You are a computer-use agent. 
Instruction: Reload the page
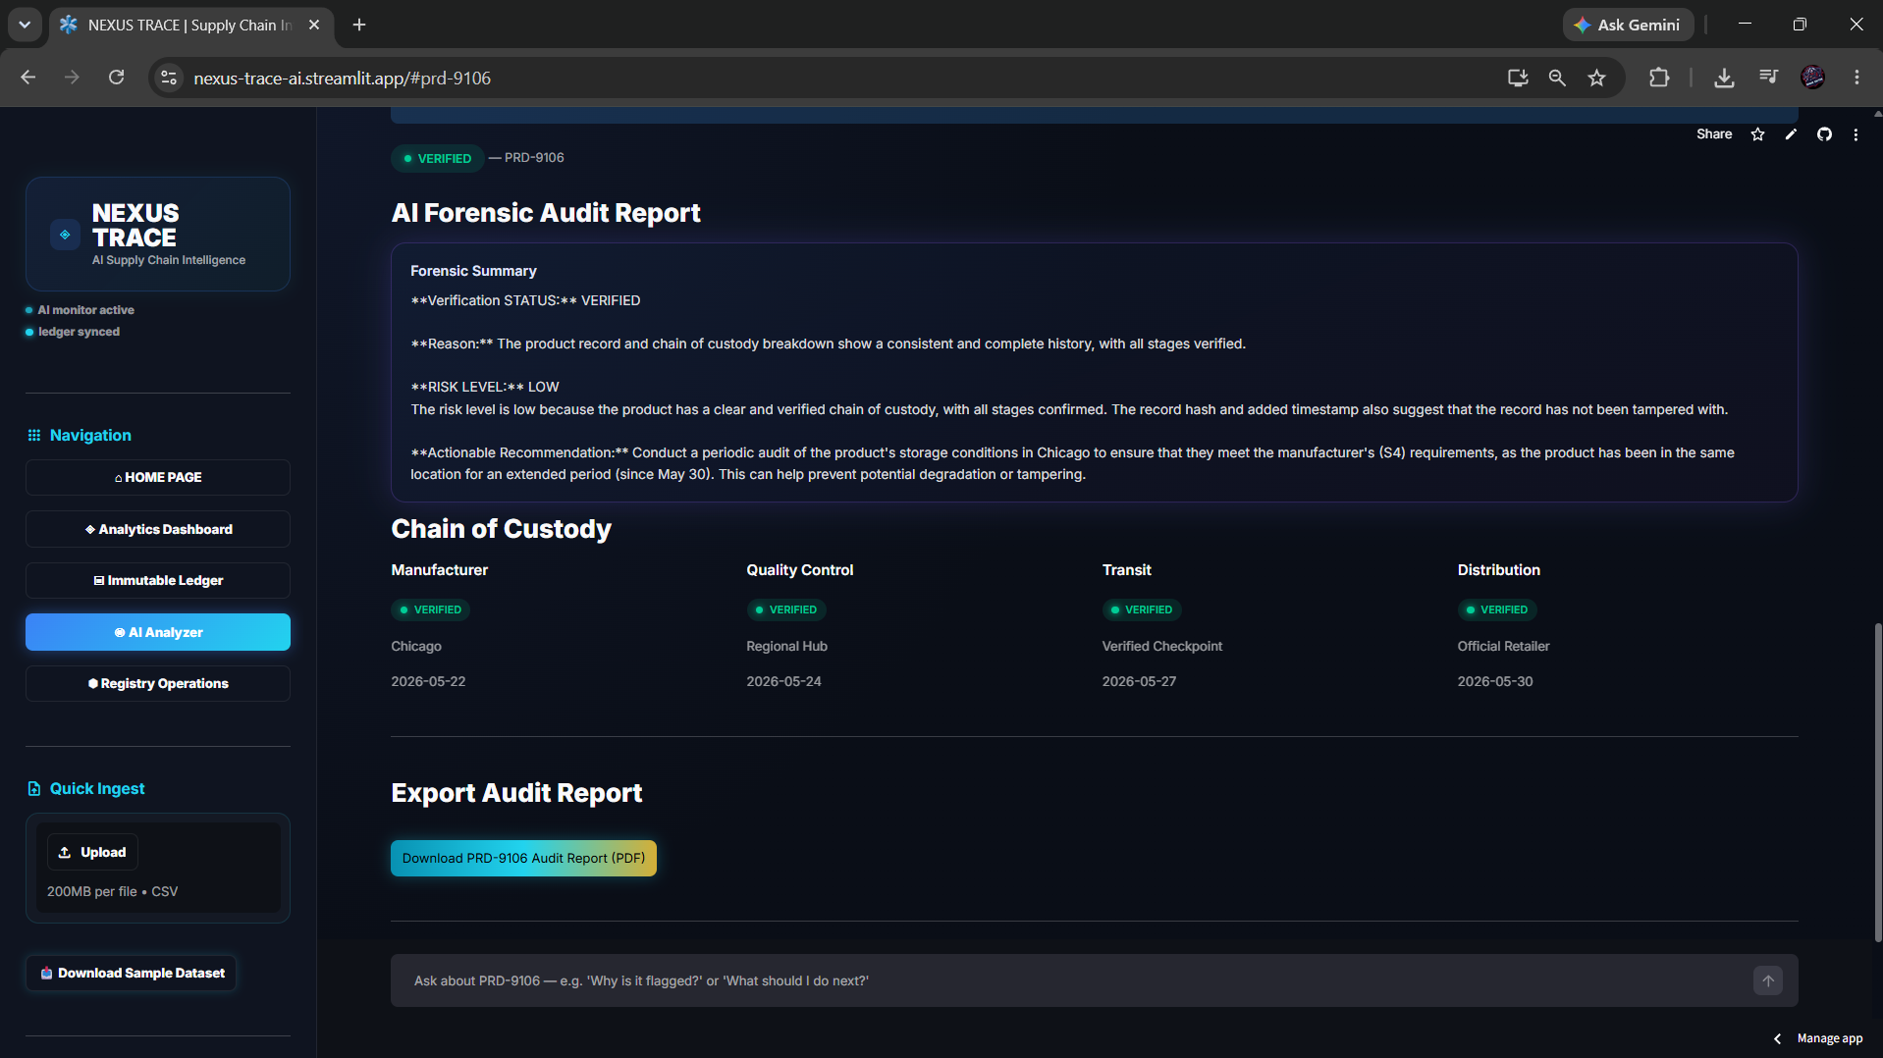pyautogui.click(x=116, y=78)
